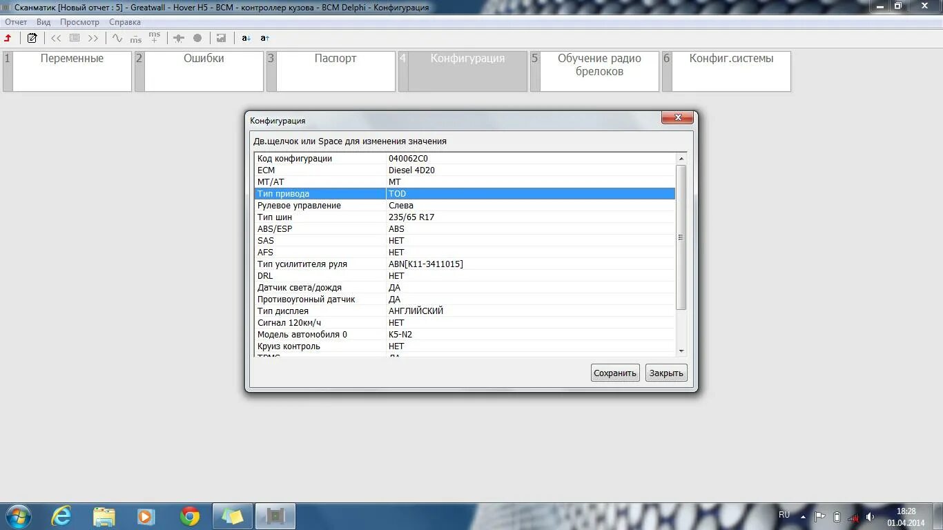Open the Вид menu

[43, 22]
